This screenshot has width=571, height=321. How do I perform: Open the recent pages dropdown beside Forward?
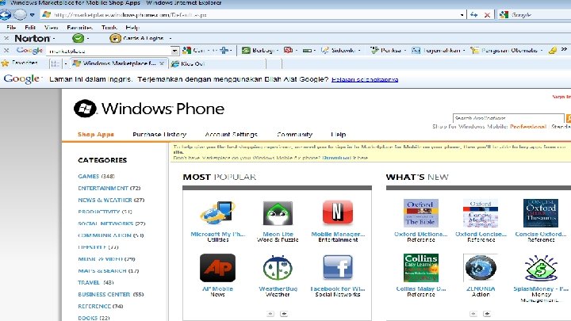pyautogui.click(x=32, y=15)
